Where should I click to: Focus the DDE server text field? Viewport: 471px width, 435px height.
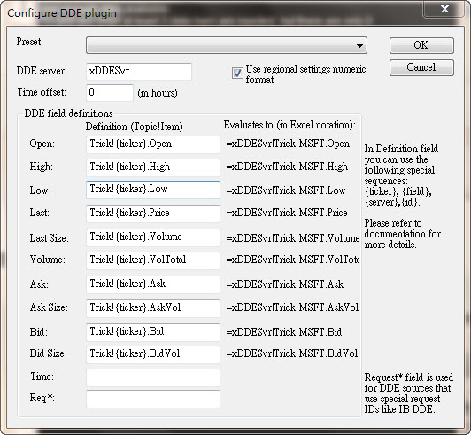139,72
